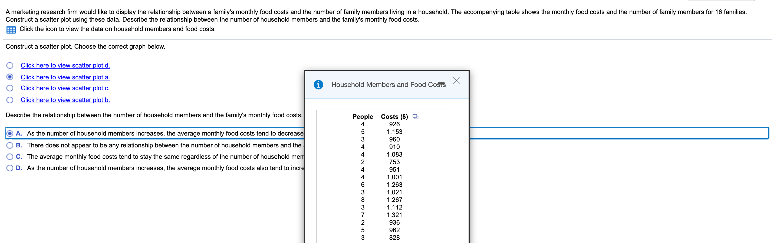The height and width of the screenshot is (243, 777).
Task: Close the Household Members popup
Action: (456, 81)
